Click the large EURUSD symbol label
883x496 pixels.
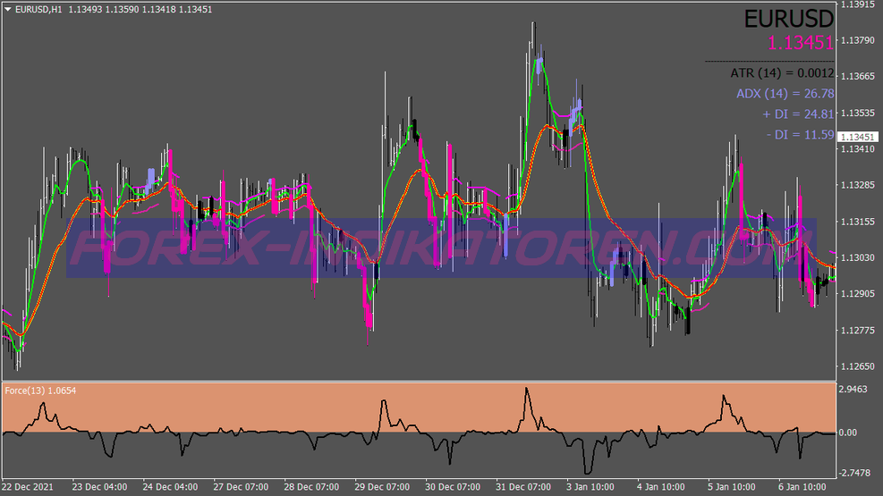tap(789, 19)
